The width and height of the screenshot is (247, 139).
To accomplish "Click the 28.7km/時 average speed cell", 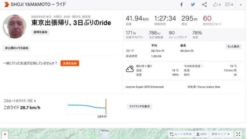I will click(x=158, y=51).
